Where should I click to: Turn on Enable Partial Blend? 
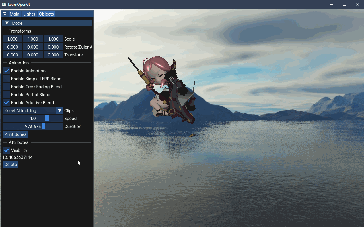pos(7,94)
